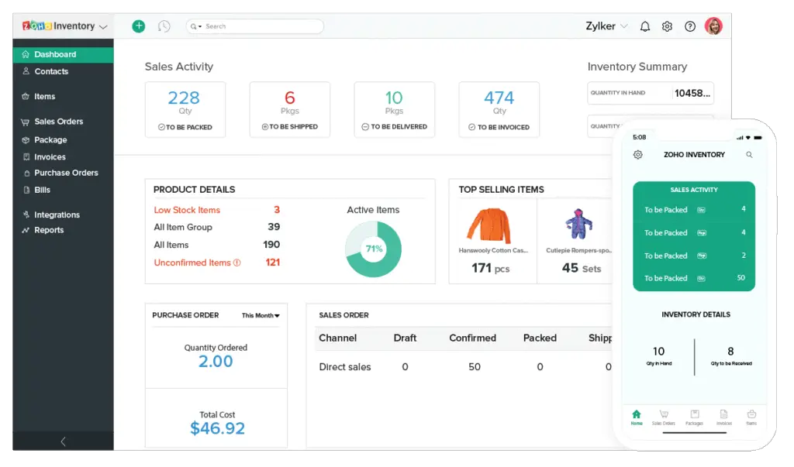
Task: Click the Low Stock Items link
Action: coord(187,210)
